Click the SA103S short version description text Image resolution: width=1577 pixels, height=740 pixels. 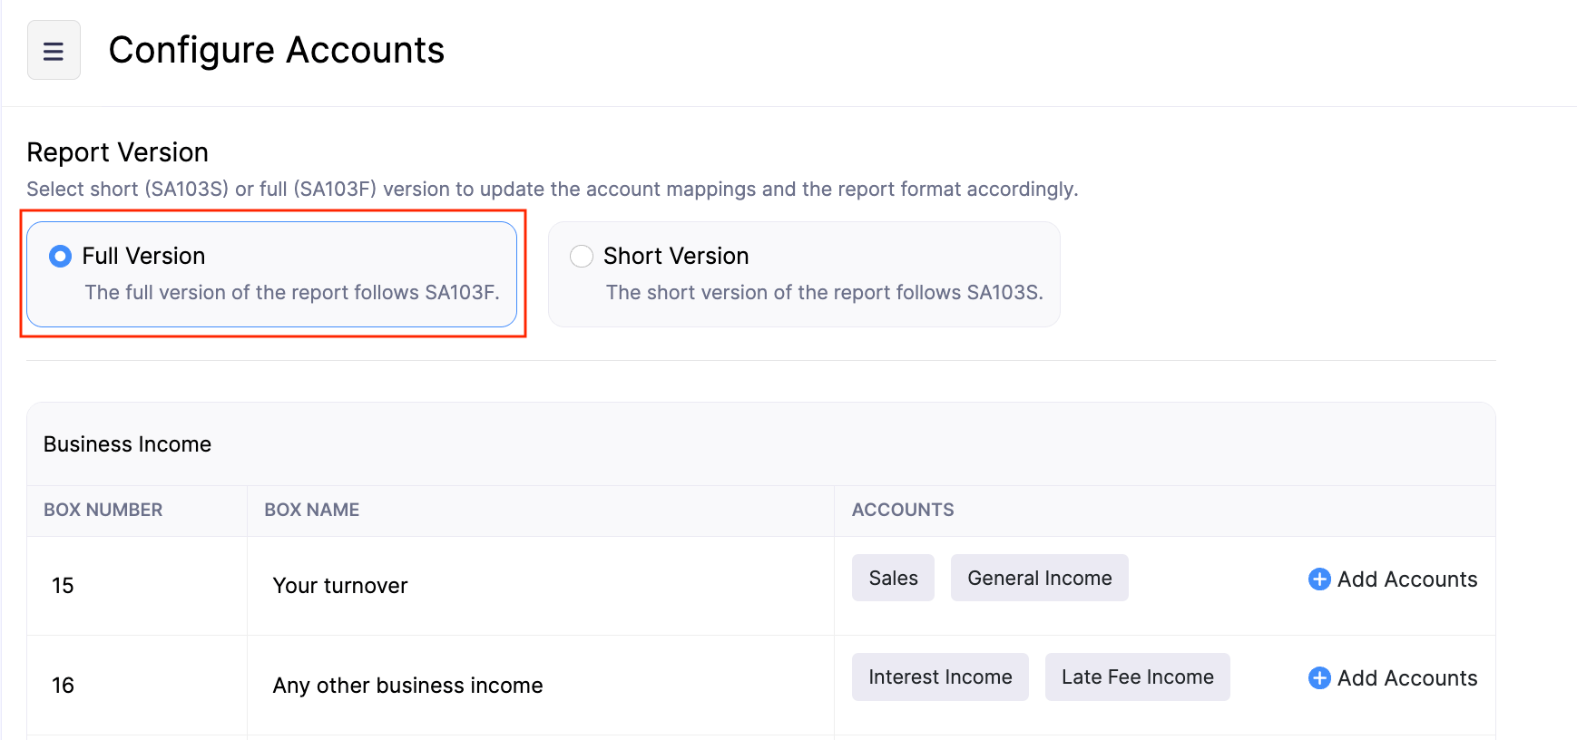pyautogui.click(x=824, y=293)
